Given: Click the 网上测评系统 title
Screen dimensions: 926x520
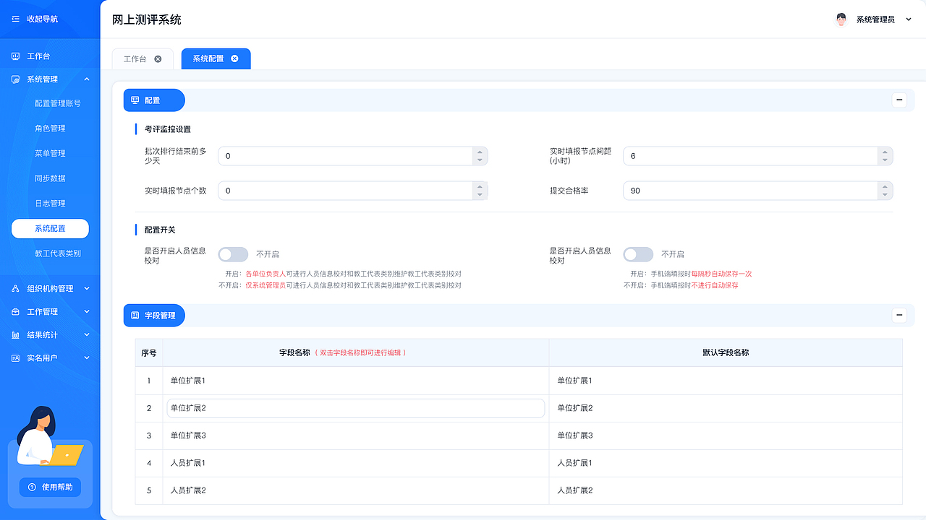Looking at the screenshot, I should pyautogui.click(x=147, y=19).
